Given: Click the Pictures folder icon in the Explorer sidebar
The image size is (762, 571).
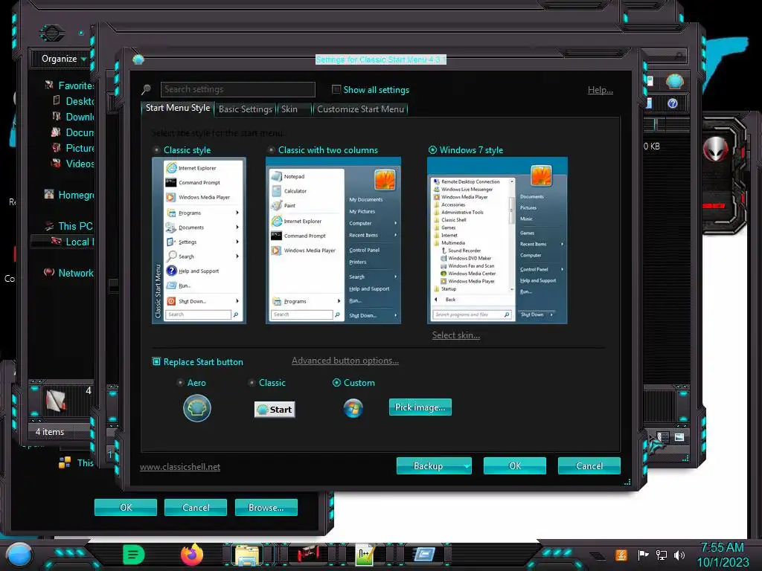Looking at the screenshot, I should 57,148.
